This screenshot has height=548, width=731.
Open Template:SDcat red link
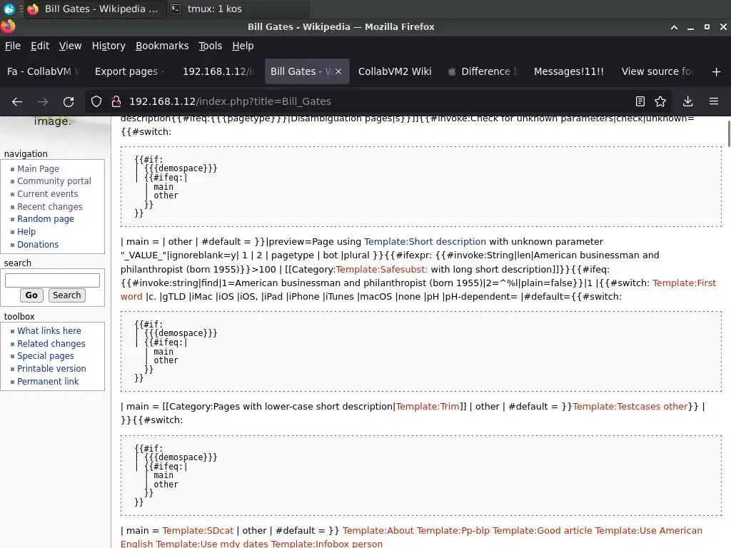198,530
